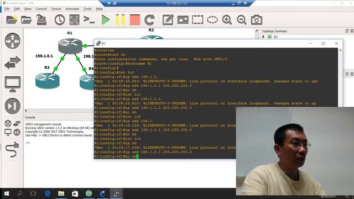Click the Console panel title
The height and width of the screenshot is (199, 354).
[30, 117]
